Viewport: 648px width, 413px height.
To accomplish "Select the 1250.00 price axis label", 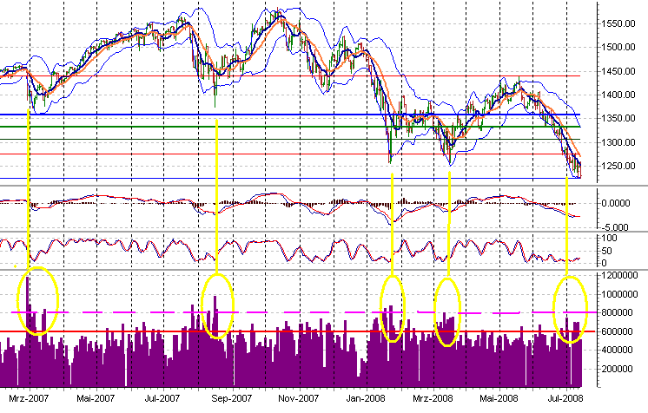I will (x=619, y=166).
